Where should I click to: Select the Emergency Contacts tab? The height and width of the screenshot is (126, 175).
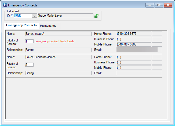(x=21, y=25)
